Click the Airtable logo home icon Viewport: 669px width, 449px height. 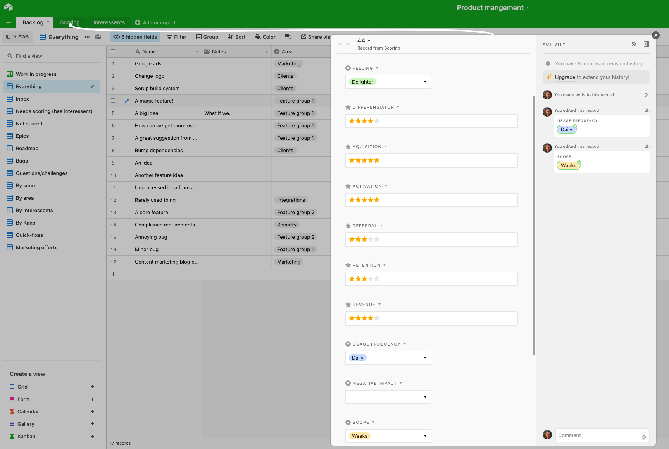(x=8, y=7)
